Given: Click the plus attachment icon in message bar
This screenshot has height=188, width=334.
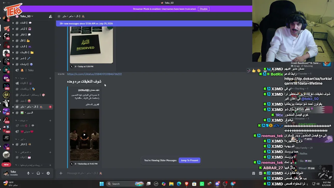Looking at the screenshot, I should click(x=61, y=173).
